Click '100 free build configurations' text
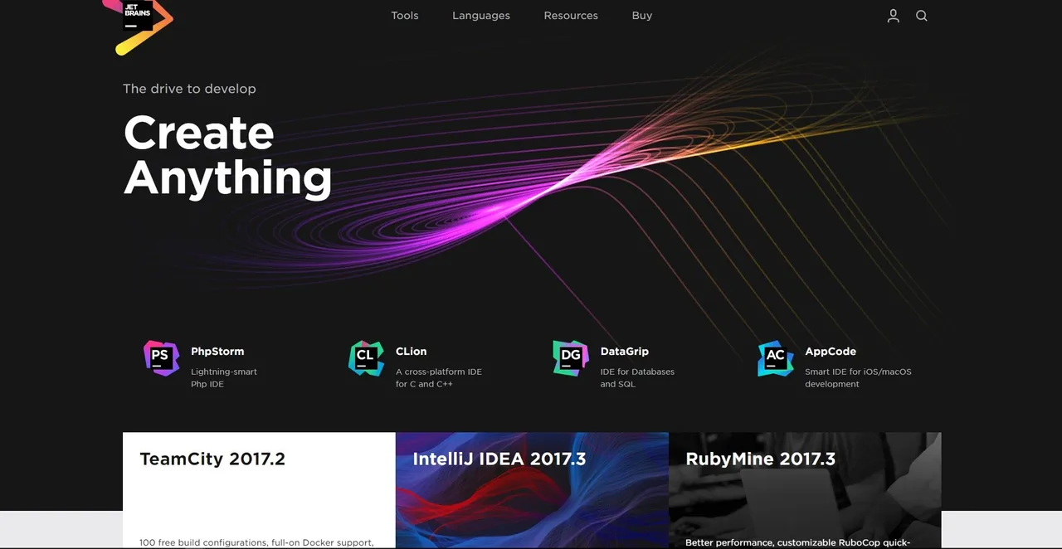The image size is (1062, 549). coord(203,542)
